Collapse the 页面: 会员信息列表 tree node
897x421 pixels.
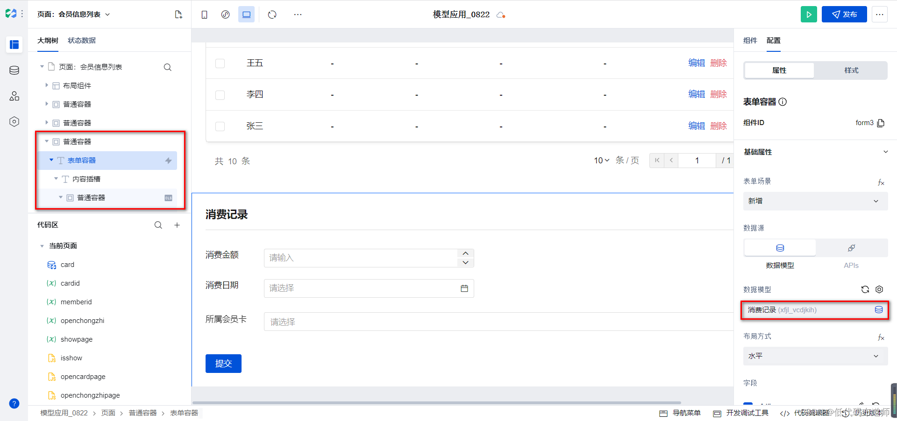coord(42,67)
